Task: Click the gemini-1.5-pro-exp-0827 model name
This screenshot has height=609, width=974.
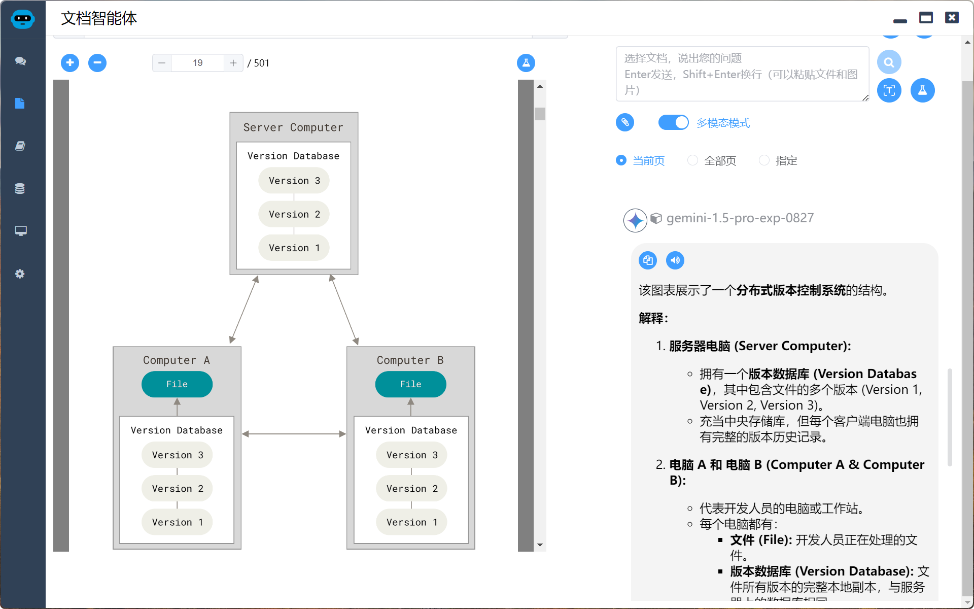Action: point(740,218)
